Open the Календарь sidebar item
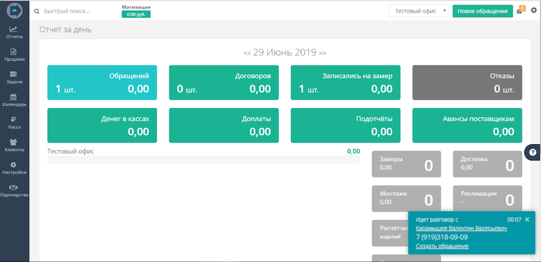The height and width of the screenshot is (262, 541). tap(14, 100)
